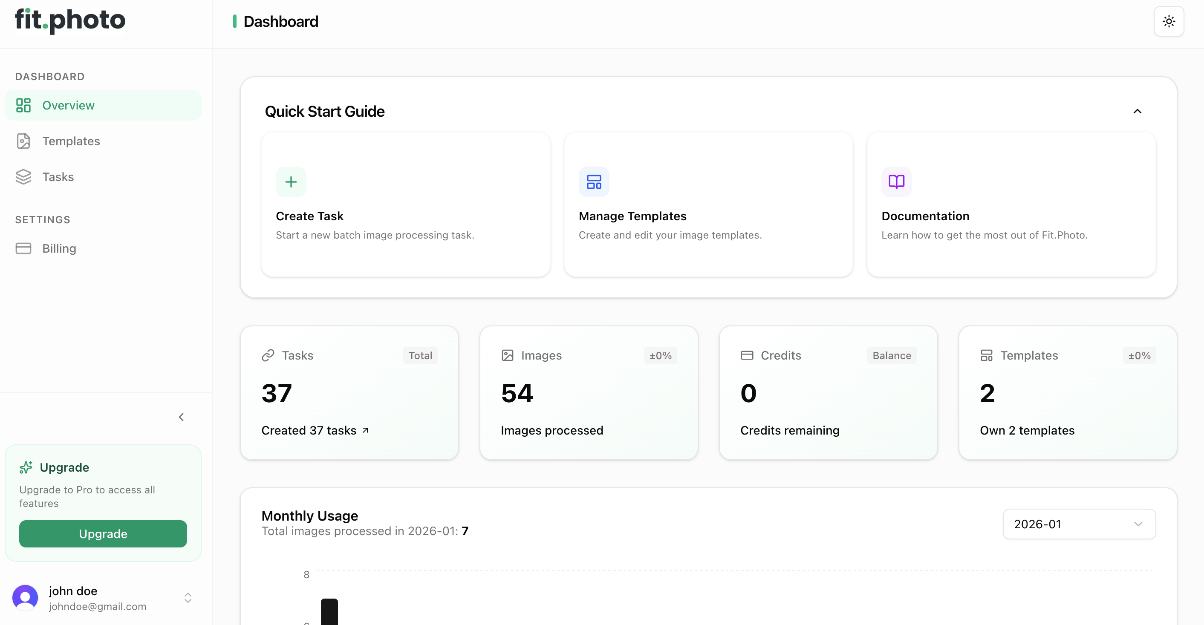Toggle the light/dark theme switch
This screenshot has width=1204, height=625.
pyautogui.click(x=1169, y=21)
